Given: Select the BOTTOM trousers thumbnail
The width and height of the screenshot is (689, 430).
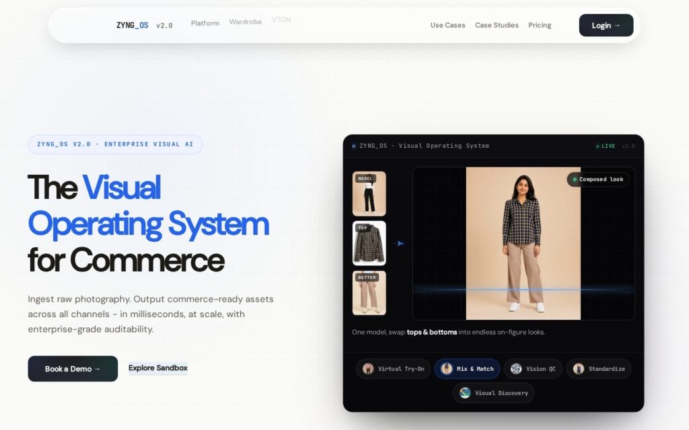Looking at the screenshot, I should coord(369,293).
